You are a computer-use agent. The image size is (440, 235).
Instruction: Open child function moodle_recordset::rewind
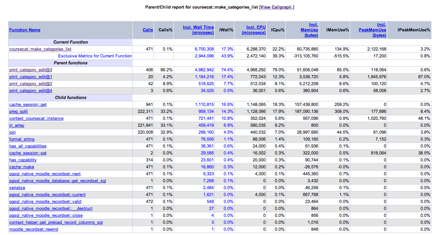coord(34,229)
